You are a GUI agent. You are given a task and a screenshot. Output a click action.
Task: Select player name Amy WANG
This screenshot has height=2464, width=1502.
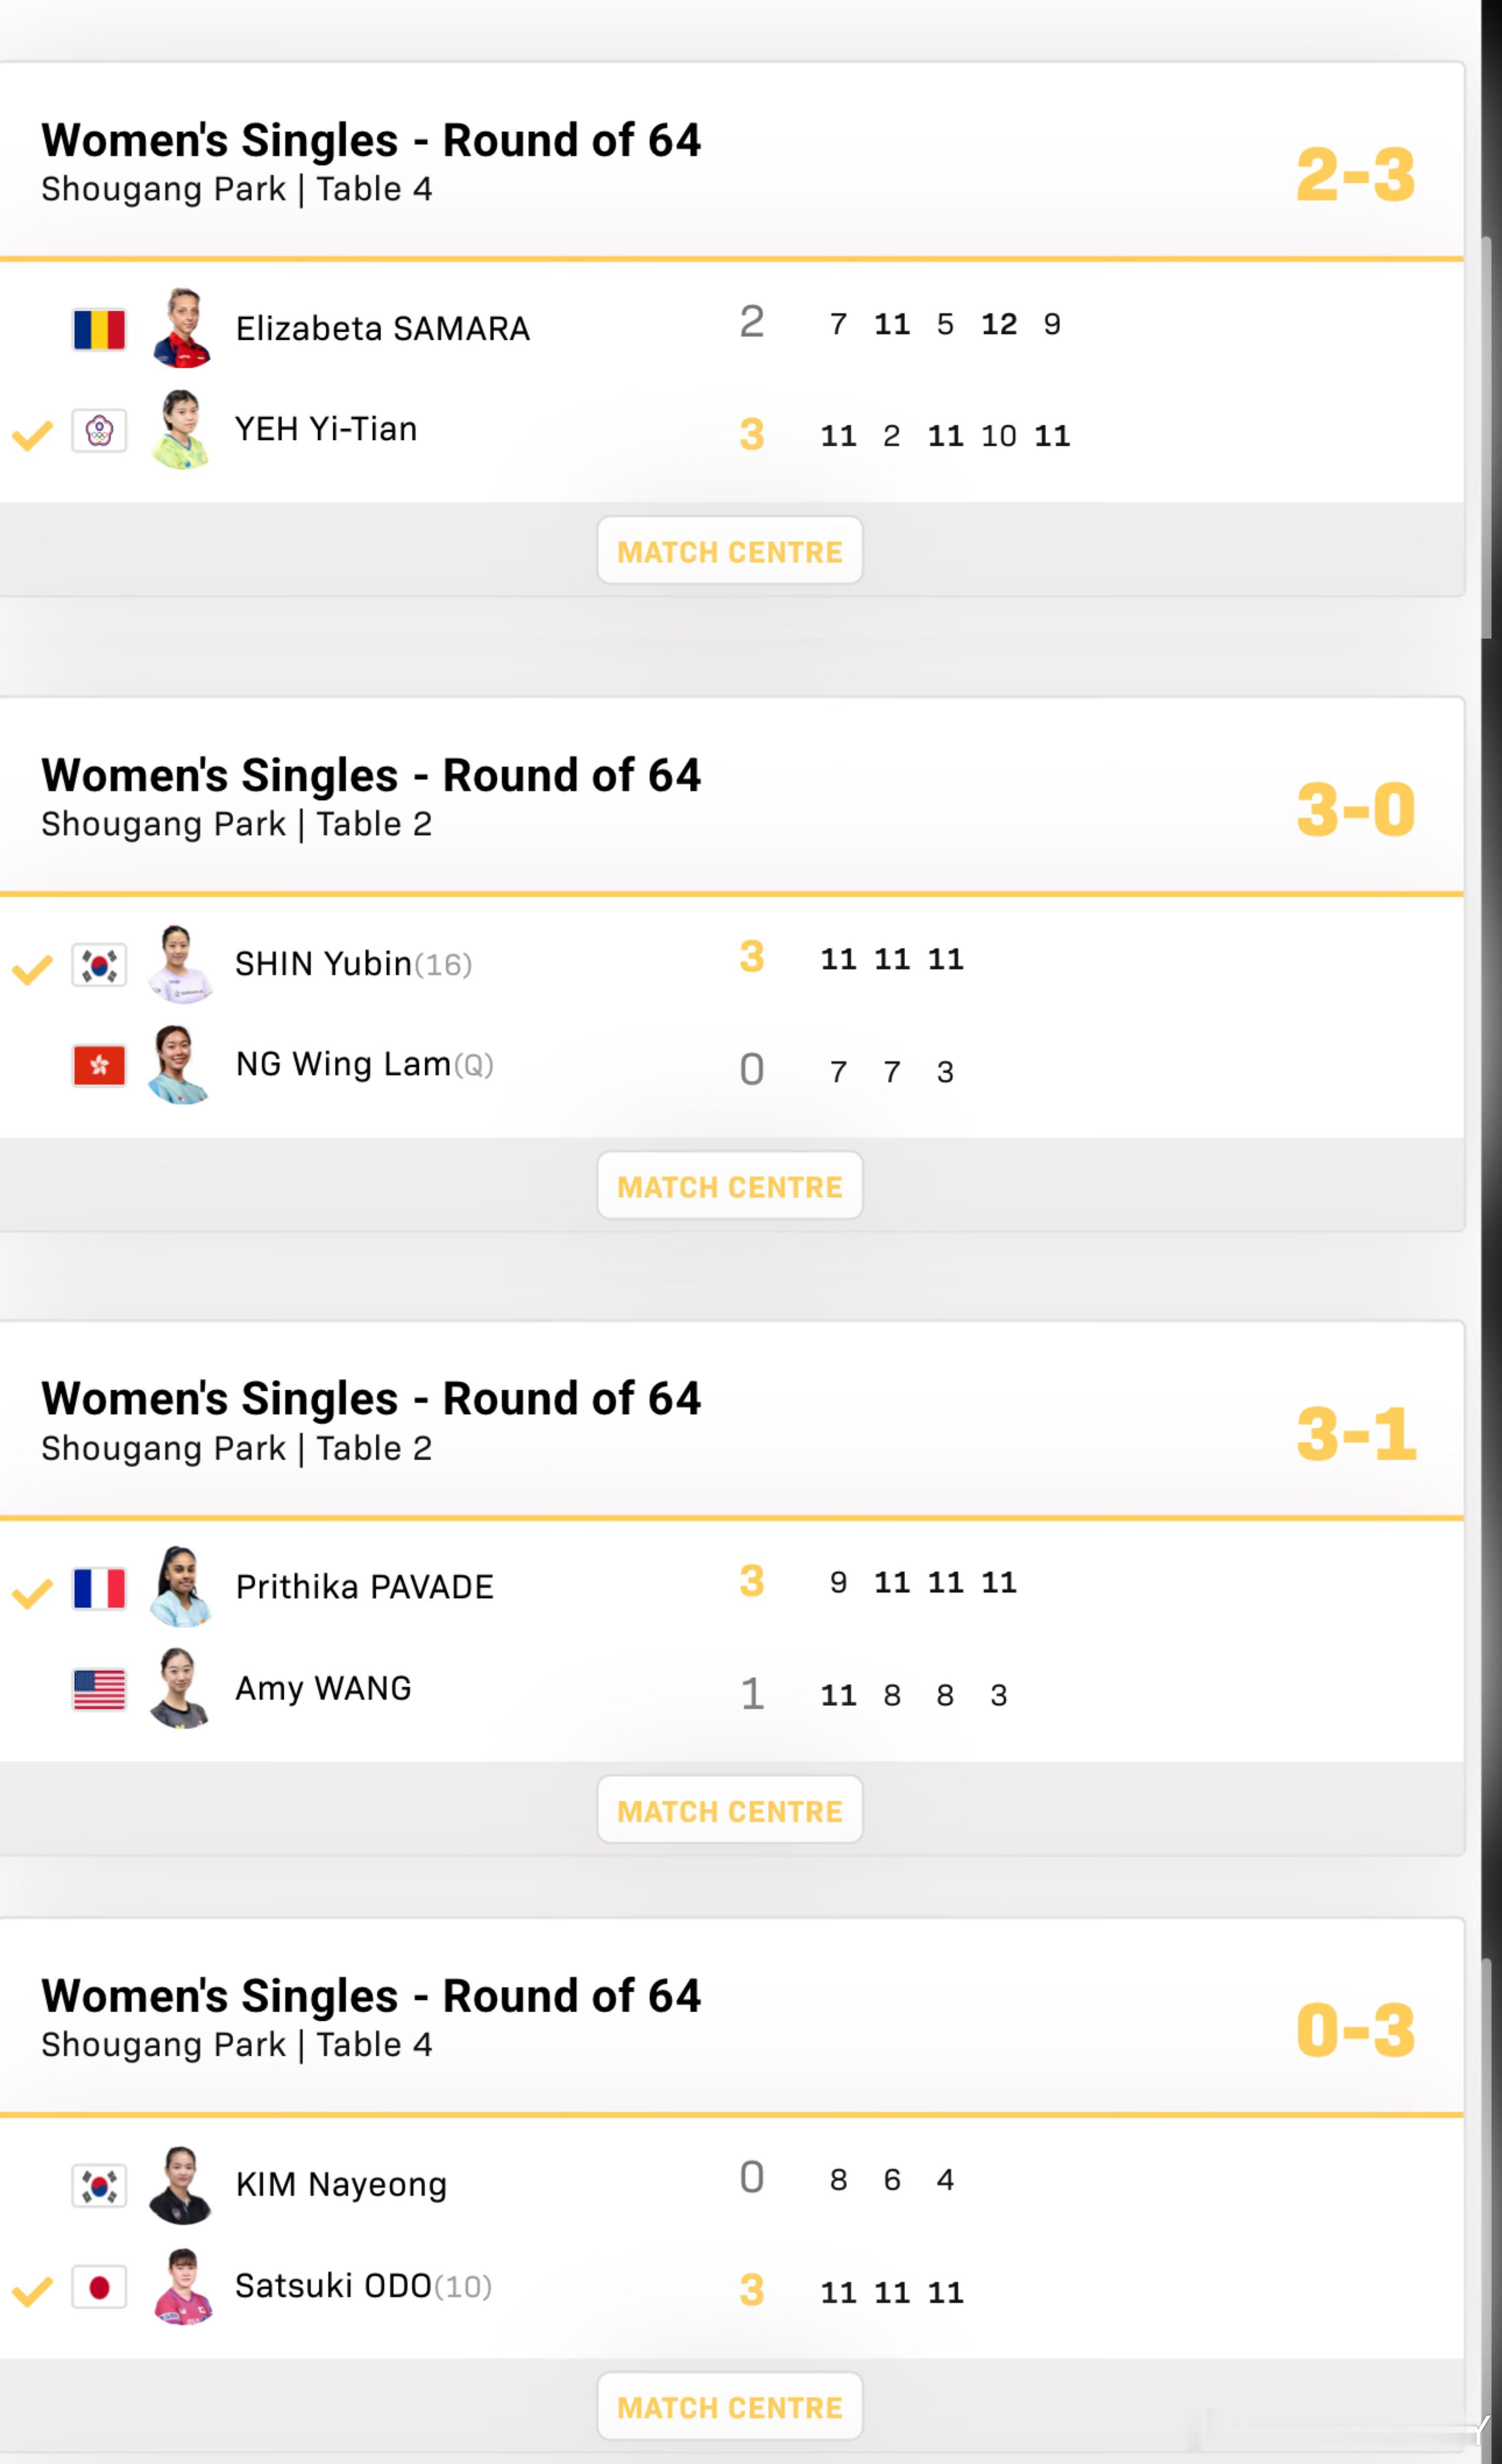(x=323, y=1688)
